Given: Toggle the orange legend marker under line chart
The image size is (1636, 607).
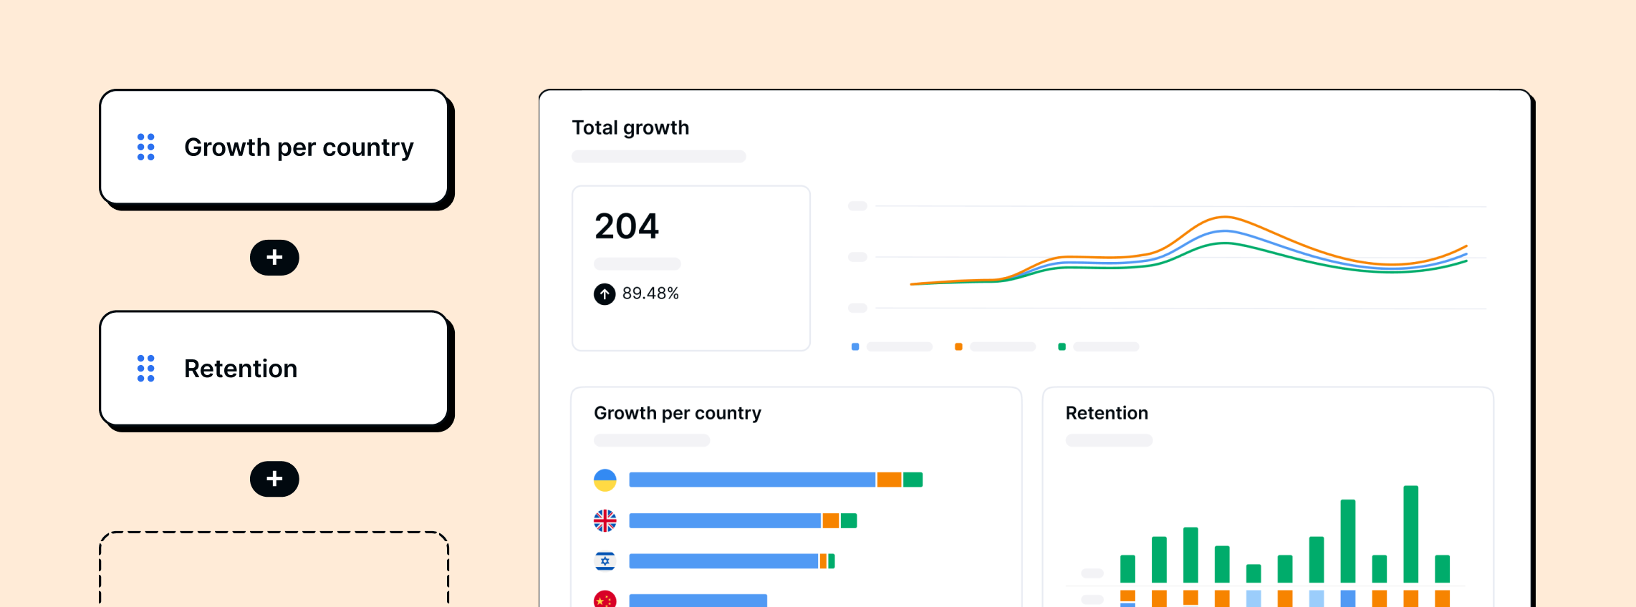Looking at the screenshot, I should point(958,346).
